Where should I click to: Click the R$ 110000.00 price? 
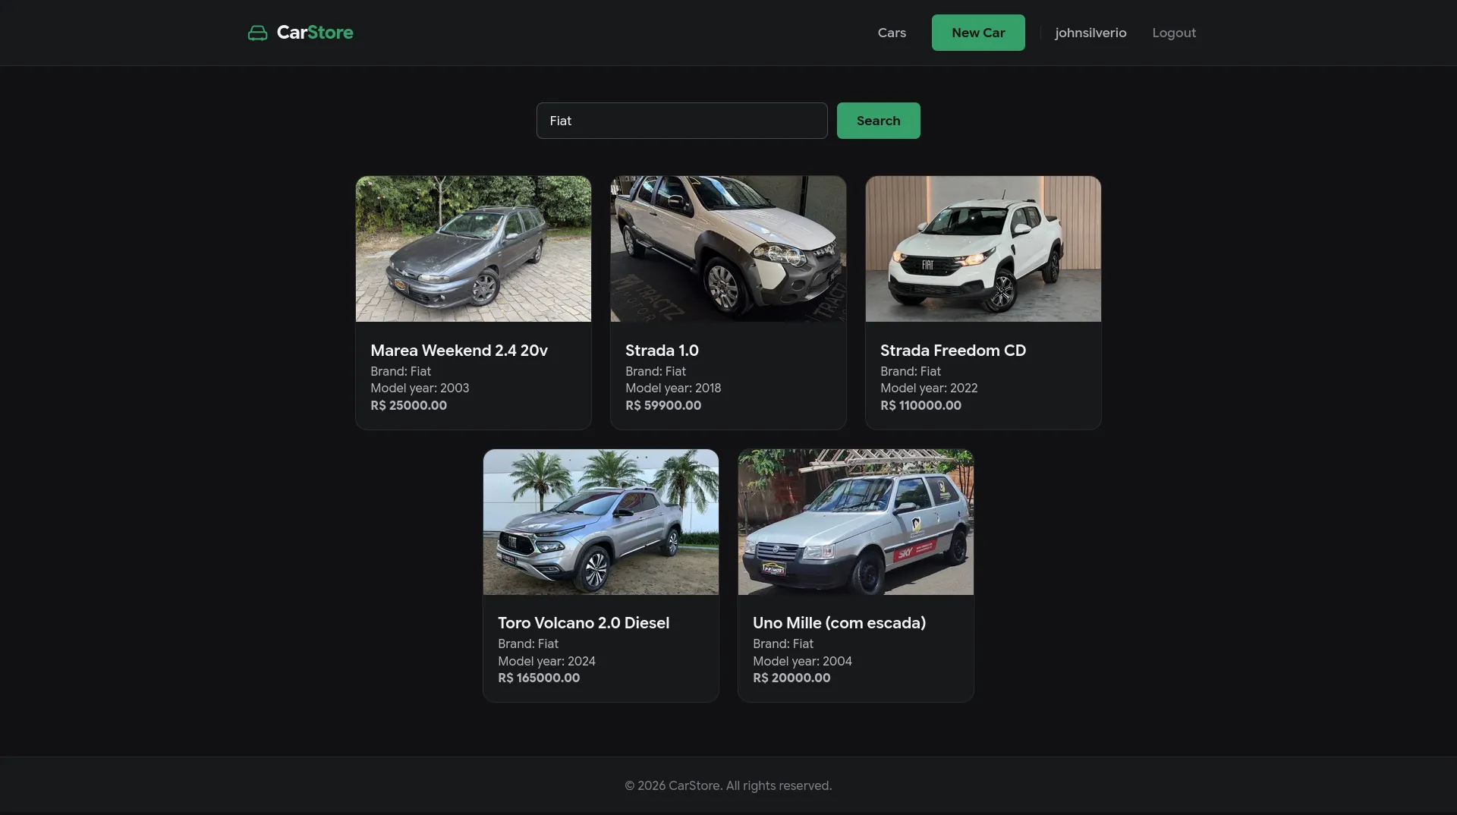tap(920, 405)
